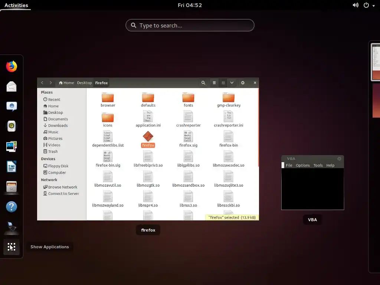Screen dimensions: 380x285
Task: Select the defaults folder
Action: click(148, 99)
